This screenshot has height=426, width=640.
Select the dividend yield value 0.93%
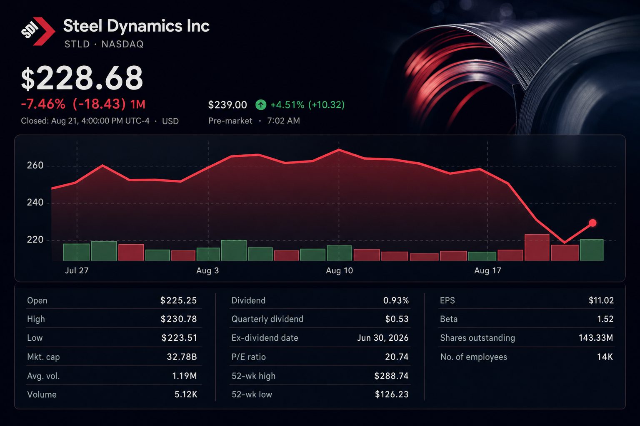tap(396, 300)
